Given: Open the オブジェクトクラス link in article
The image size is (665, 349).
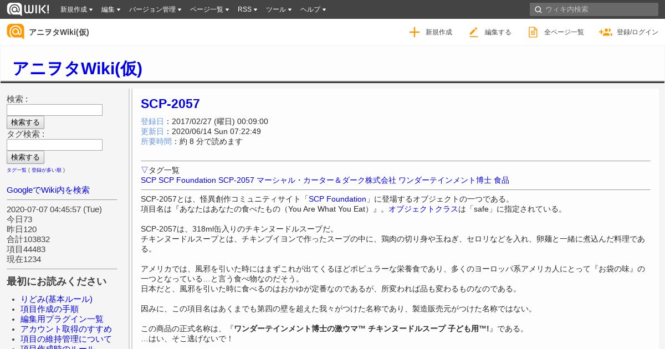Looking at the screenshot, I should (x=423, y=209).
